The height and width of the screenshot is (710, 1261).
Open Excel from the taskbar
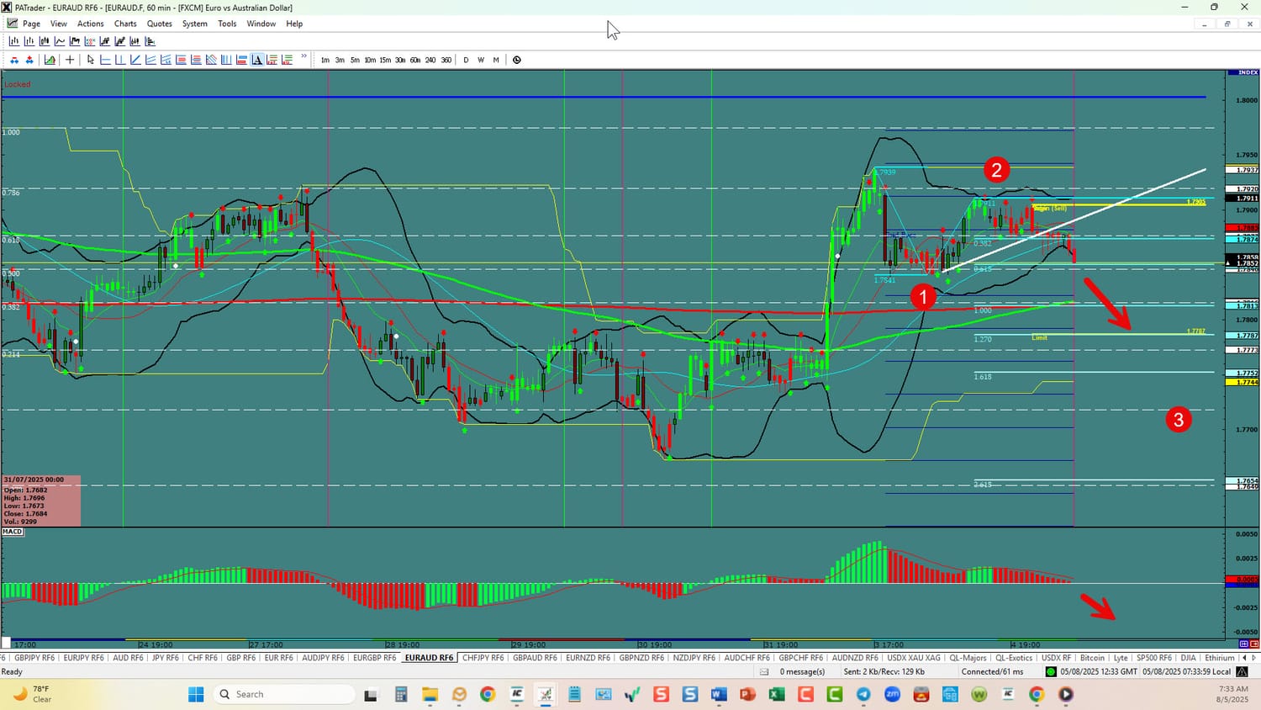(x=776, y=694)
